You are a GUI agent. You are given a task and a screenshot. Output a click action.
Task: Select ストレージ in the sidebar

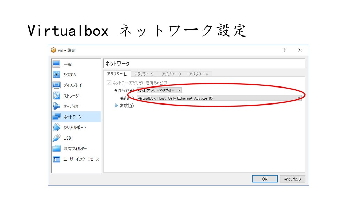76,96
